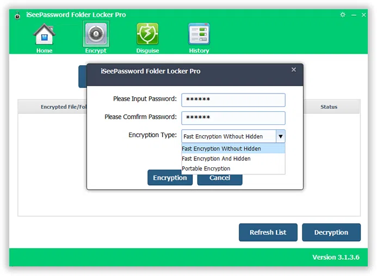Click the History label text
This screenshot has width=377, height=276.
tap(199, 51)
